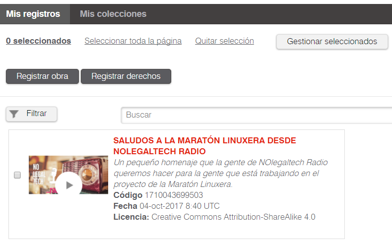Click the funnel filter icon

(x=14, y=114)
